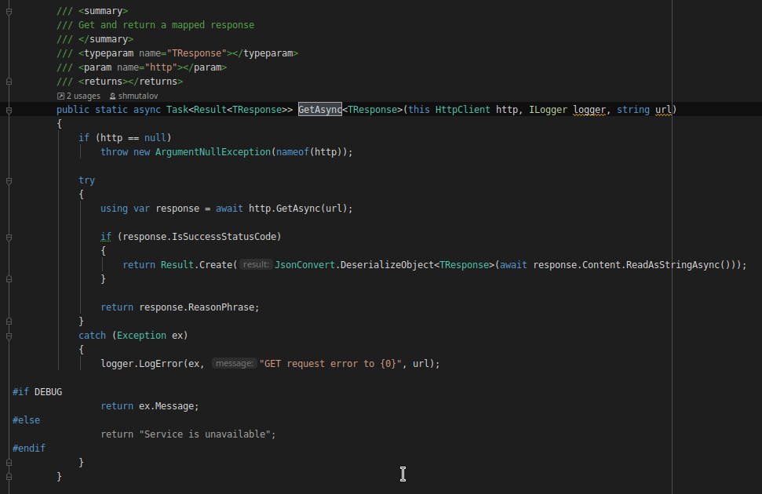Click 'JsonConvert' class name
Viewport: 762px width, 494px height.
click(x=304, y=265)
